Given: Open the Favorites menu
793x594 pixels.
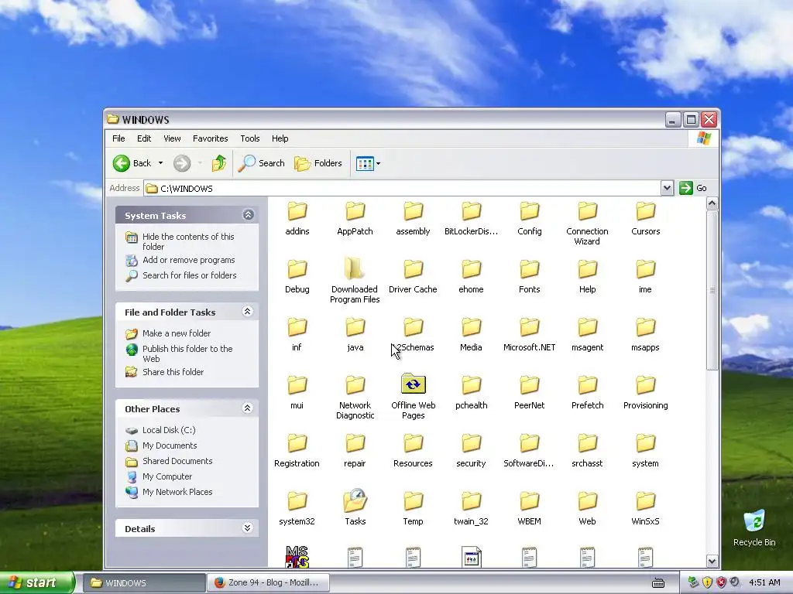Looking at the screenshot, I should tap(211, 138).
